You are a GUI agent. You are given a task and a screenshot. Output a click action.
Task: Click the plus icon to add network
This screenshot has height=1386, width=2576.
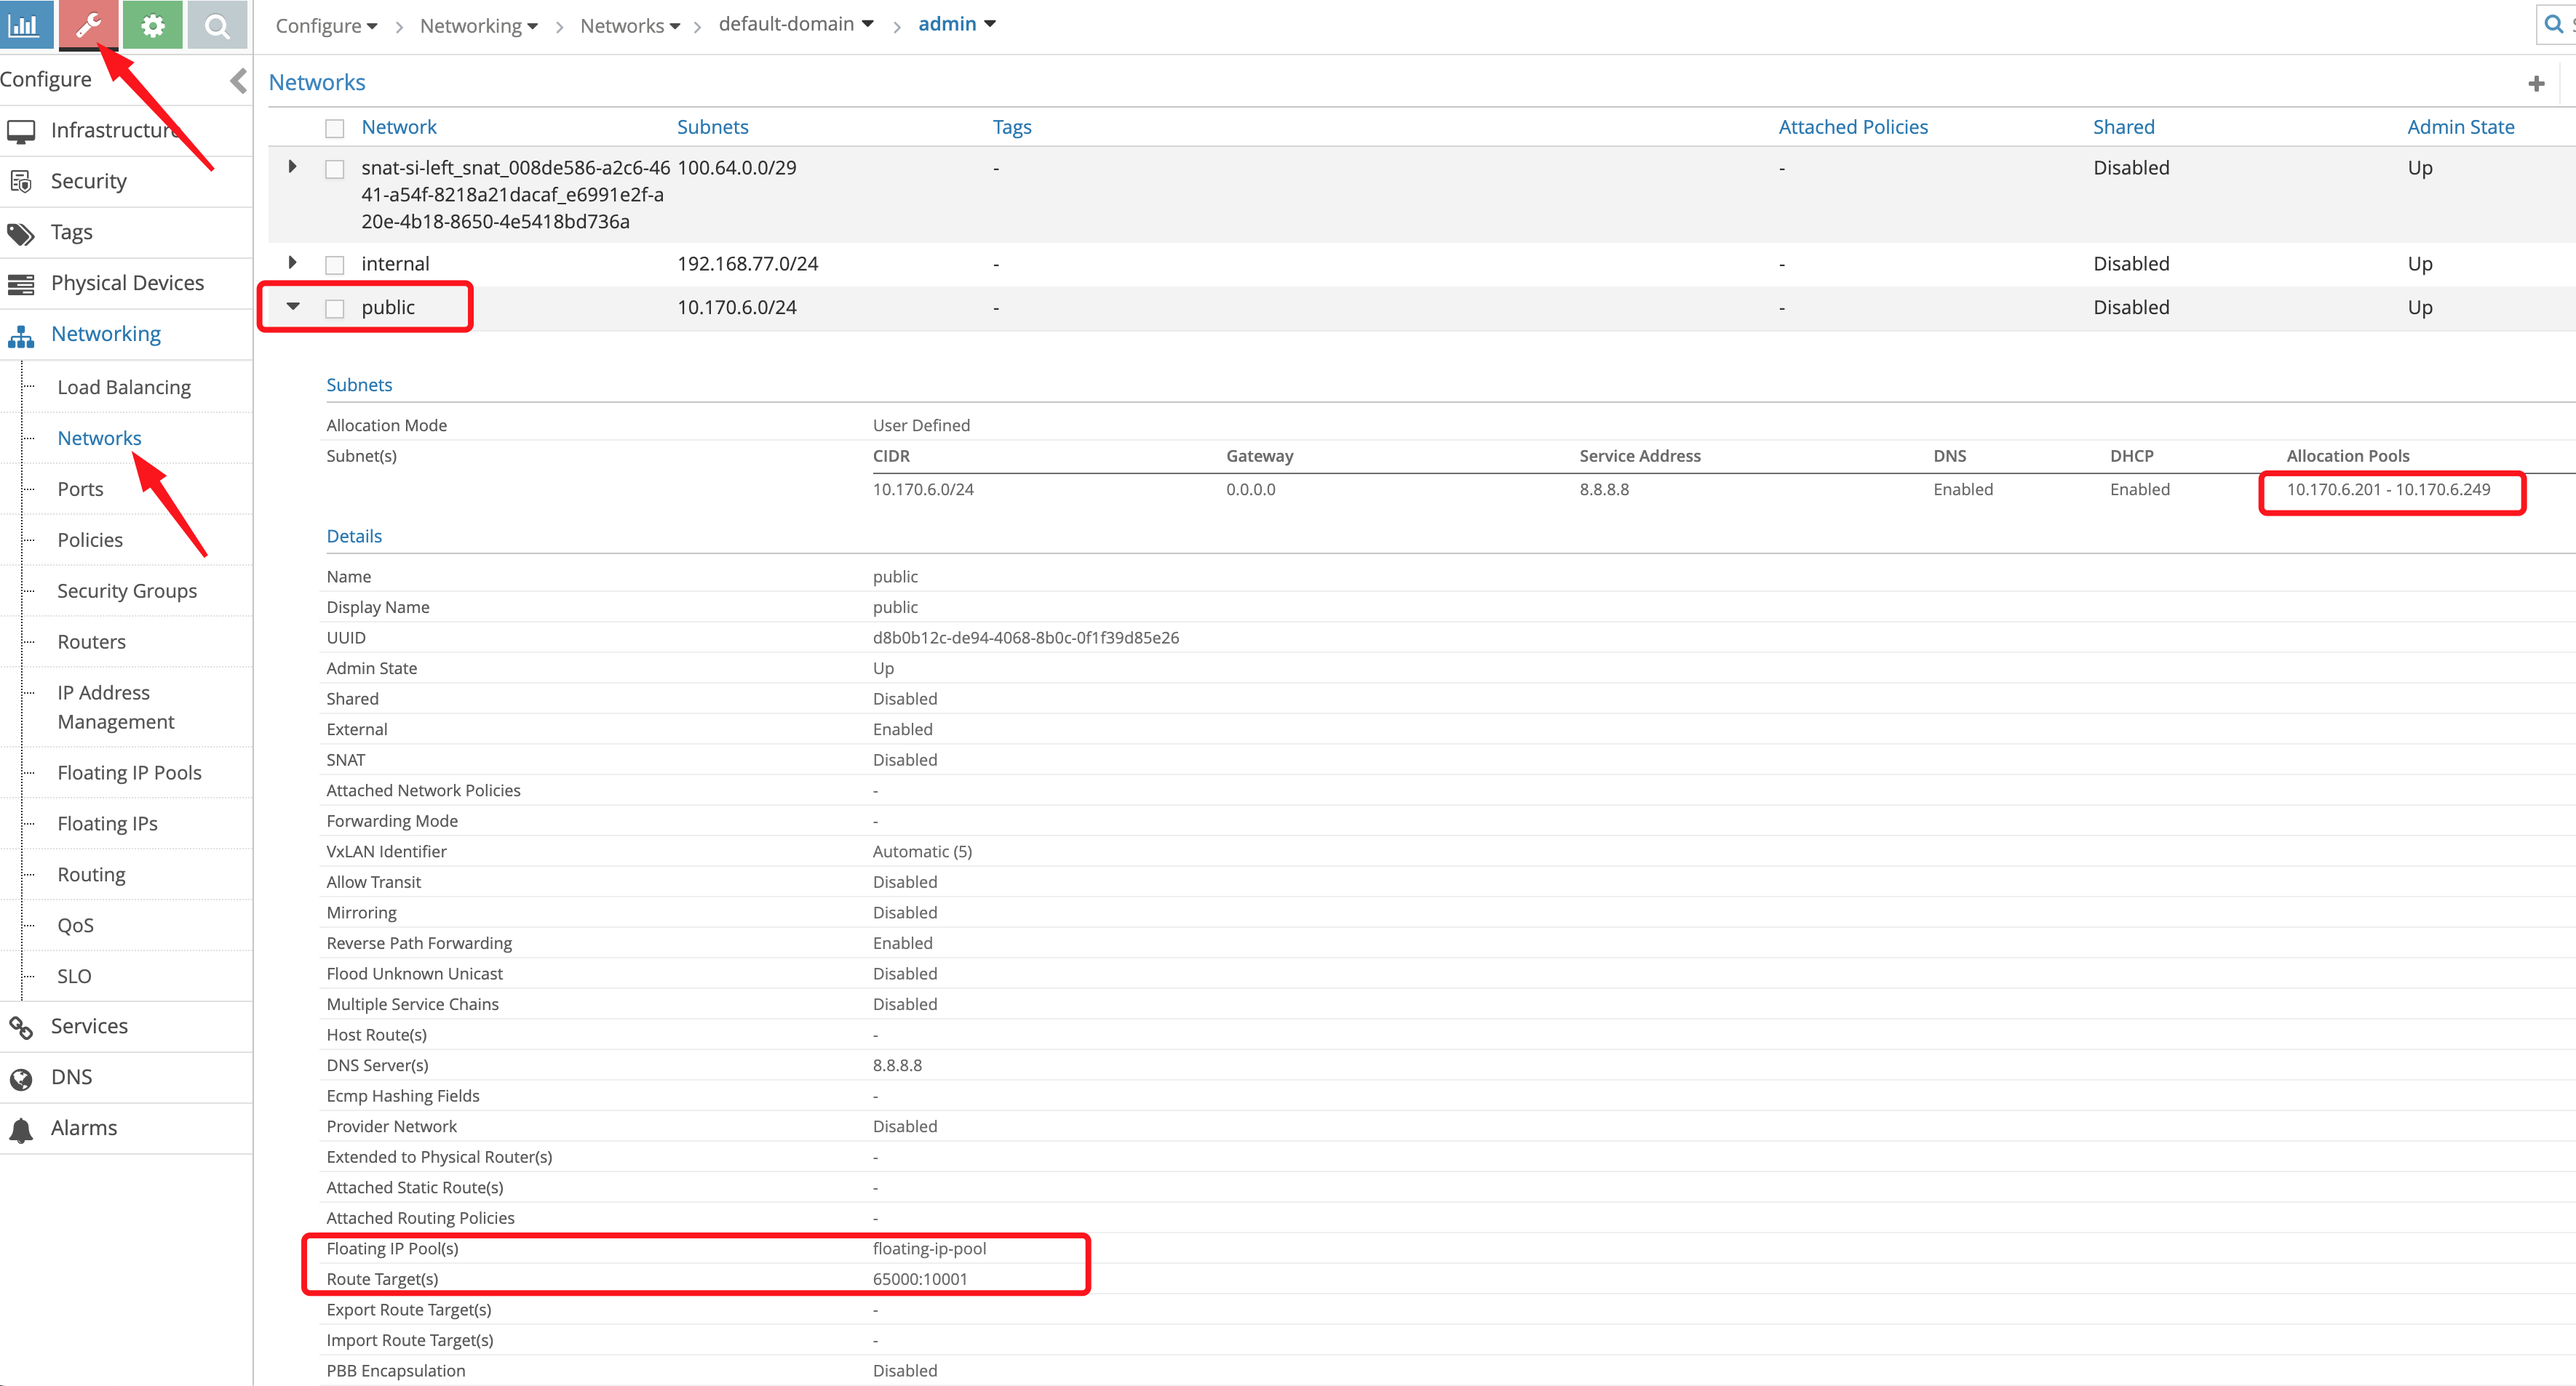coord(2535,84)
